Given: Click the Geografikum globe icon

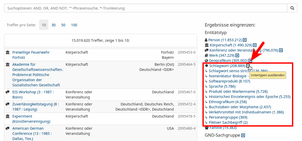Looking at the screenshot, I should 206,61.
